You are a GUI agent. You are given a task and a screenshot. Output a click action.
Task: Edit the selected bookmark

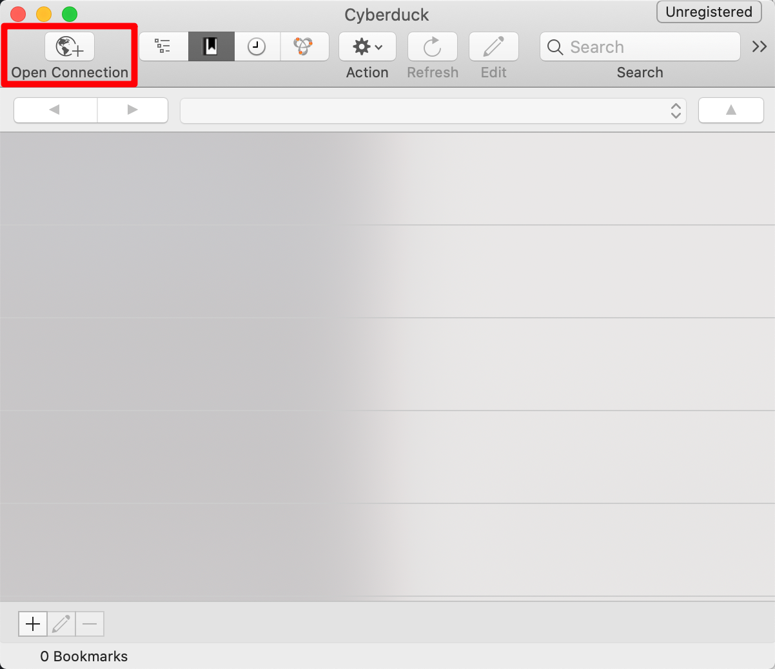(61, 624)
